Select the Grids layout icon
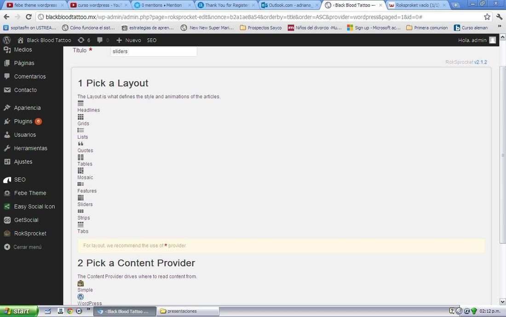The height and width of the screenshot is (317, 506). 80,117
